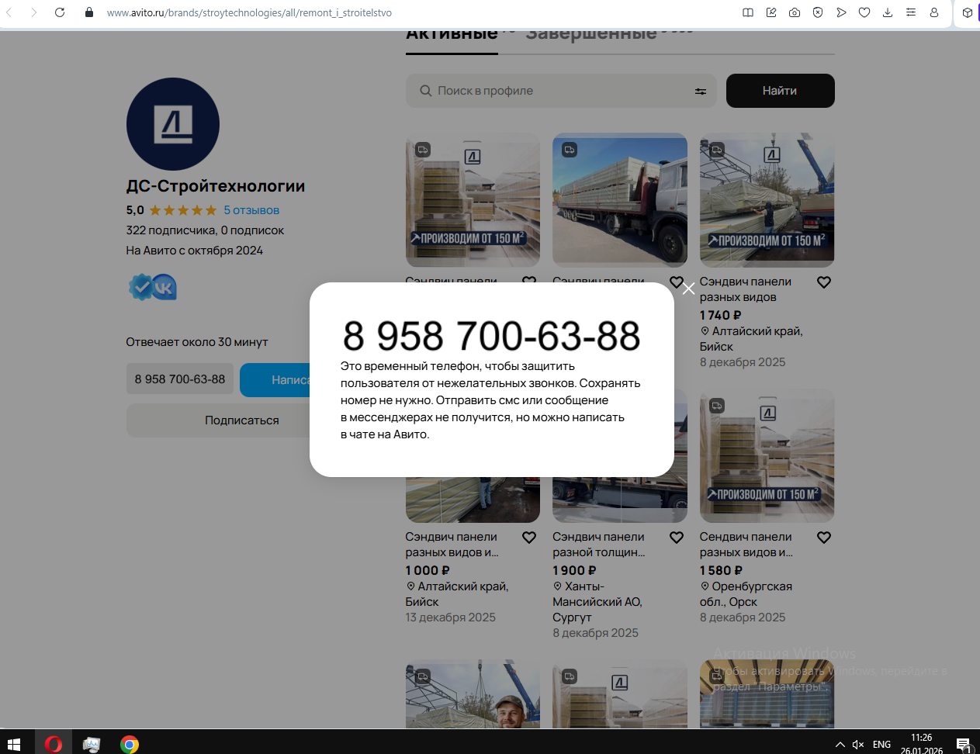Favorite the 1 000 ₽ listing in Бийск
980x754 pixels.
pos(529,538)
